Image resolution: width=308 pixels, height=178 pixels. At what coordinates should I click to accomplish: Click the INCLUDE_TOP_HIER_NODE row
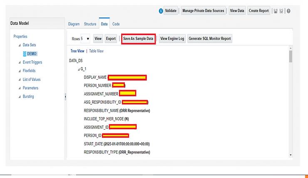[106, 119]
